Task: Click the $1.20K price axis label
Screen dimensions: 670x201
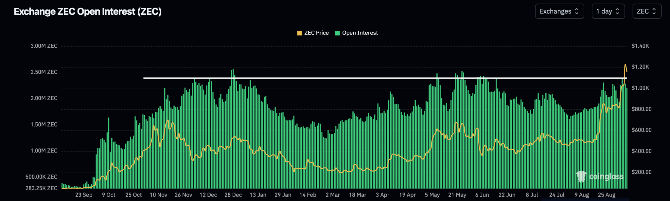Action: (640, 67)
